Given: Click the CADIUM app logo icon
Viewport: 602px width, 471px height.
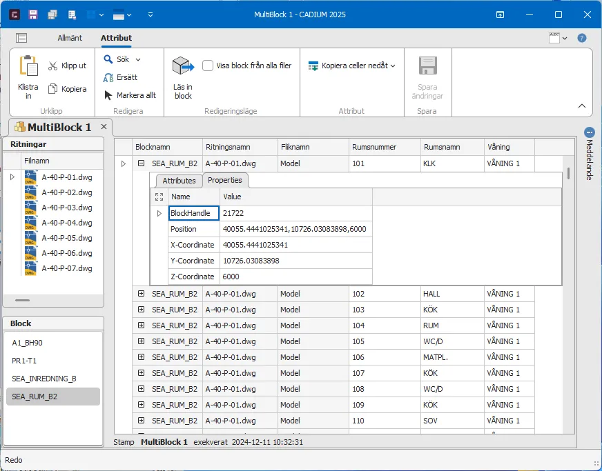Looking at the screenshot, I should coord(14,14).
